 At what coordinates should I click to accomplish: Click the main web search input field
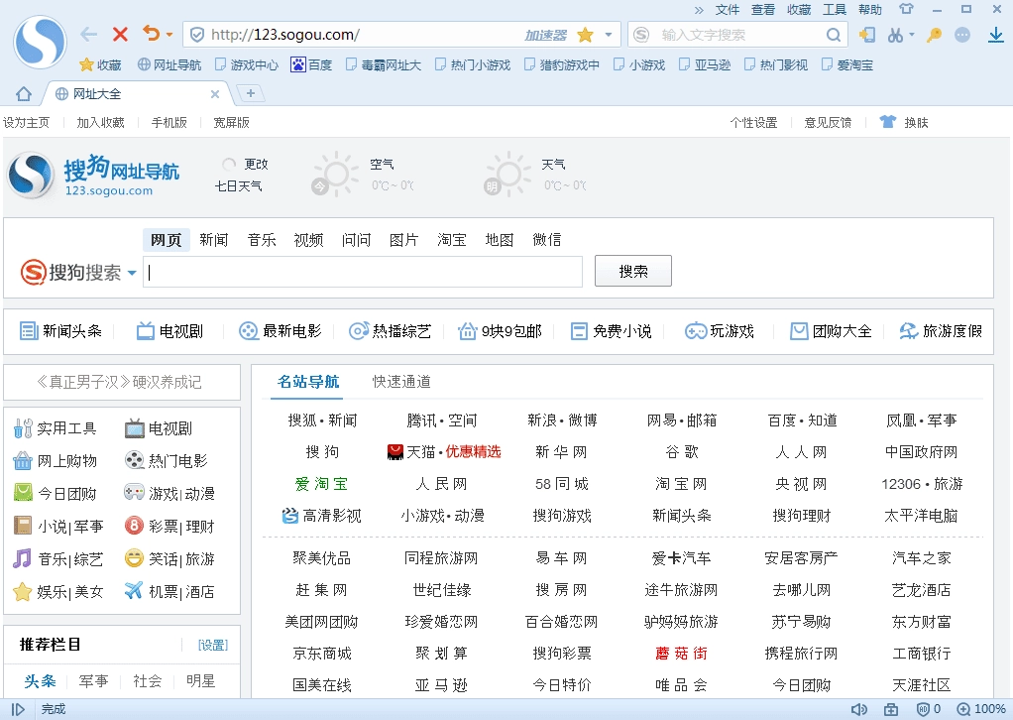363,272
